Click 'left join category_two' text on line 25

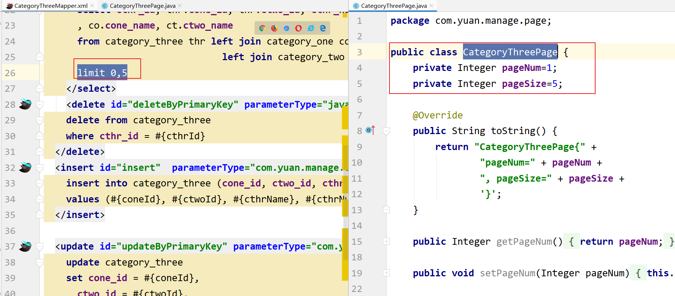(283, 57)
